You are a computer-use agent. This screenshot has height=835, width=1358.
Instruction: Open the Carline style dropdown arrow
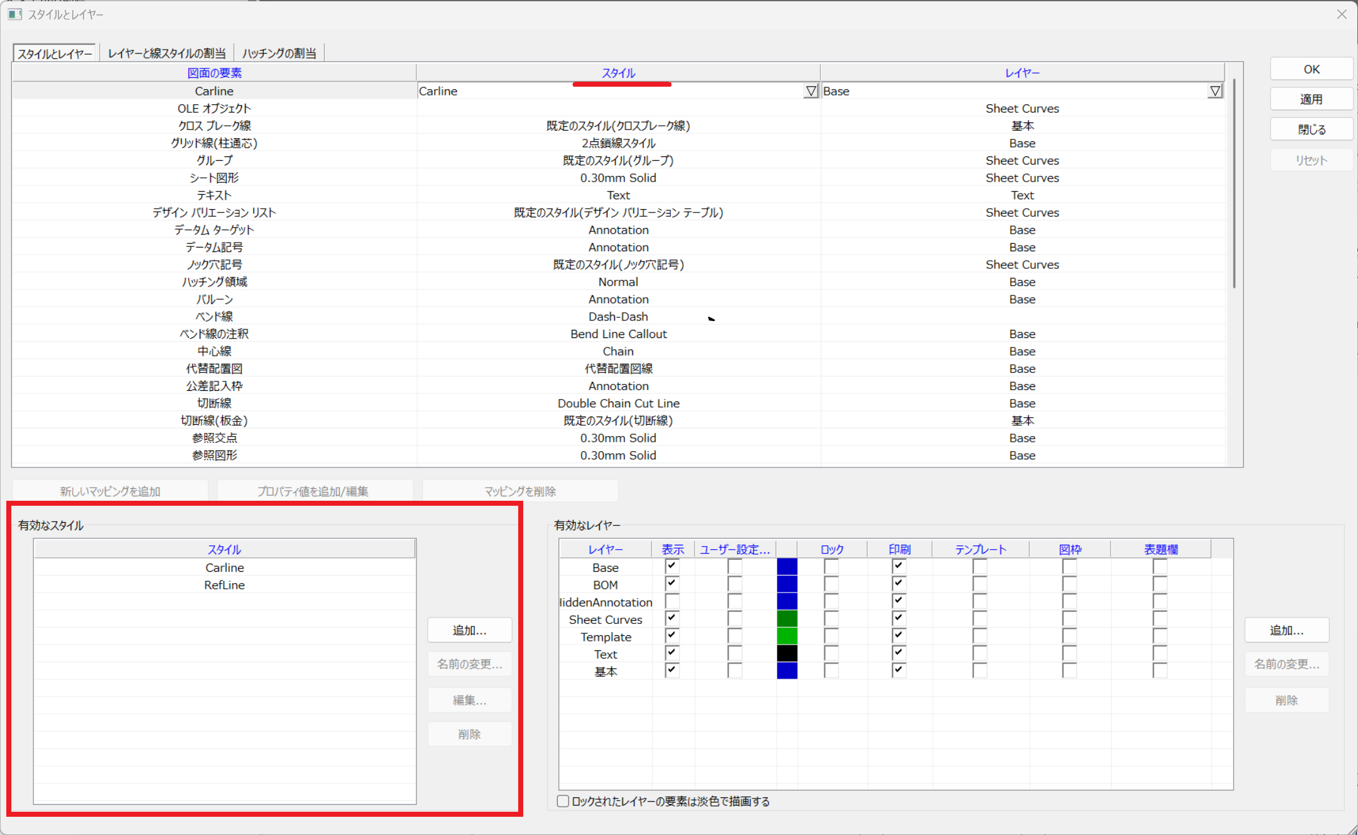(x=811, y=91)
